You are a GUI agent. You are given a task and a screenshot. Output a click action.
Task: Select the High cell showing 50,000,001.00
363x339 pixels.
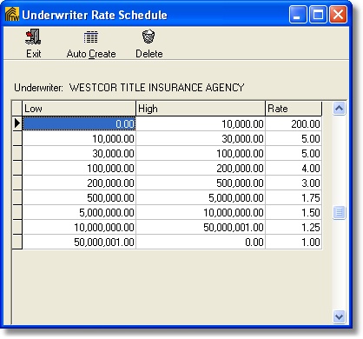[201, 227]
